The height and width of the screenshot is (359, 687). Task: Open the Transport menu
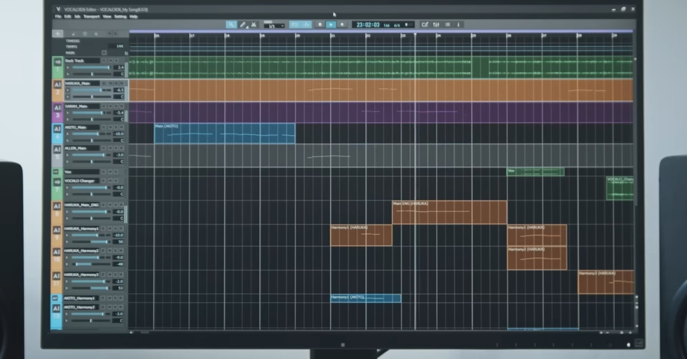tap(91, 17)
